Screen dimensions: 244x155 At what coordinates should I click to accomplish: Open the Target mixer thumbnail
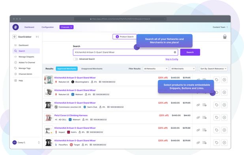pyautogui.click(x=49, y=142)
